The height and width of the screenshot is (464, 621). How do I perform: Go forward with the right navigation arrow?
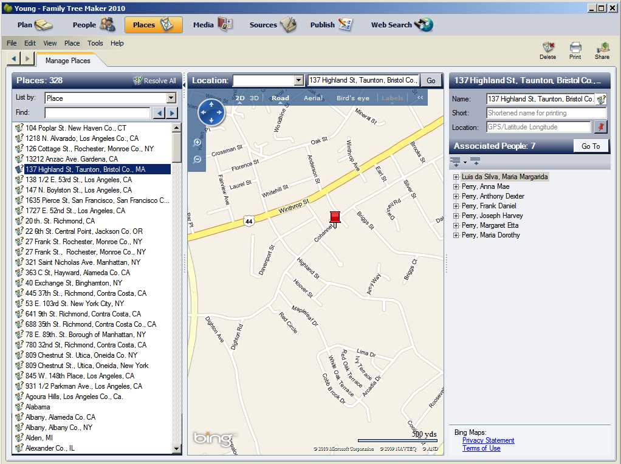[27, 58]
